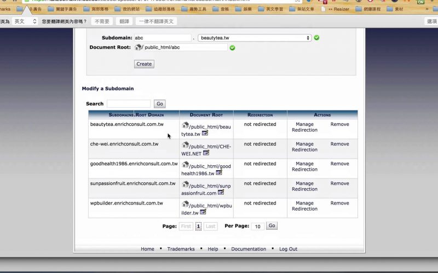Manage Redirection for goodhealth1986 subdomain
The width and height of the screenshot is (438, 273).
(x=304, y=166)
